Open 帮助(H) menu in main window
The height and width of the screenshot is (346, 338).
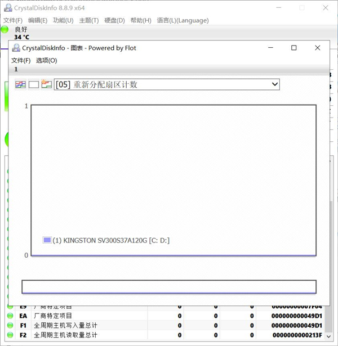(x=140, y=20)
